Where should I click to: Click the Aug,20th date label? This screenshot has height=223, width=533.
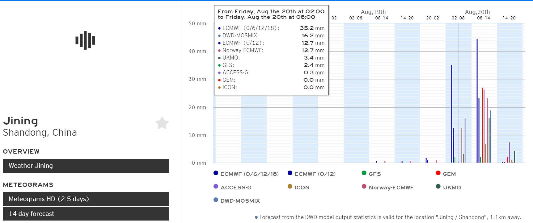click(x=477, y=12)
